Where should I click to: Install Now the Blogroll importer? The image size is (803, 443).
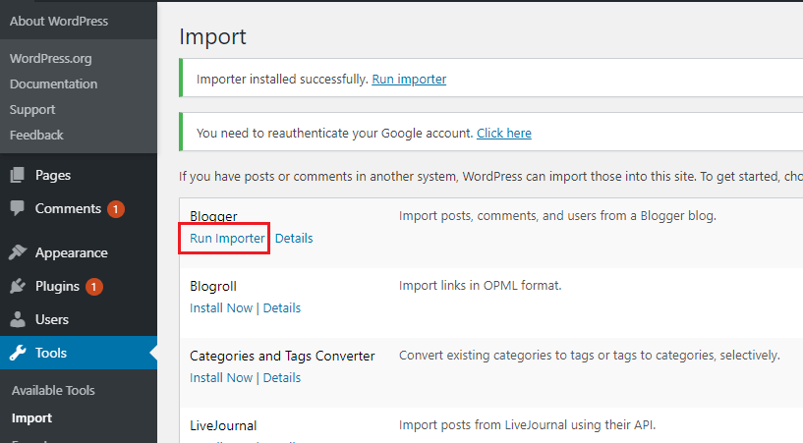pos(221,307)
